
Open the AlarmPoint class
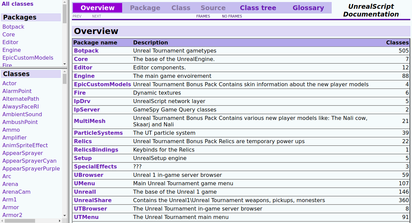click(17, 91)
